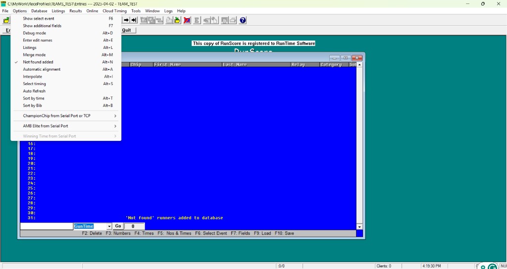
Task: Click F4: Times in function bar
Action: 144,233
